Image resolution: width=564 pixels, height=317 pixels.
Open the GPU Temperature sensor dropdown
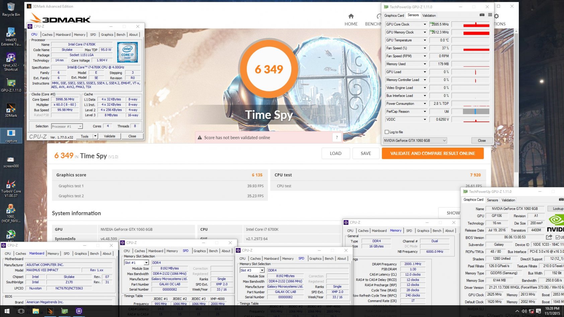click(x=425, y=40)
